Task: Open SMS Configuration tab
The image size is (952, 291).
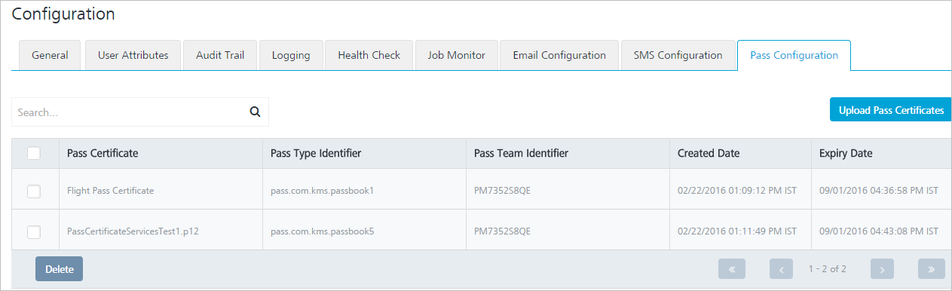Action: point(678,55)
